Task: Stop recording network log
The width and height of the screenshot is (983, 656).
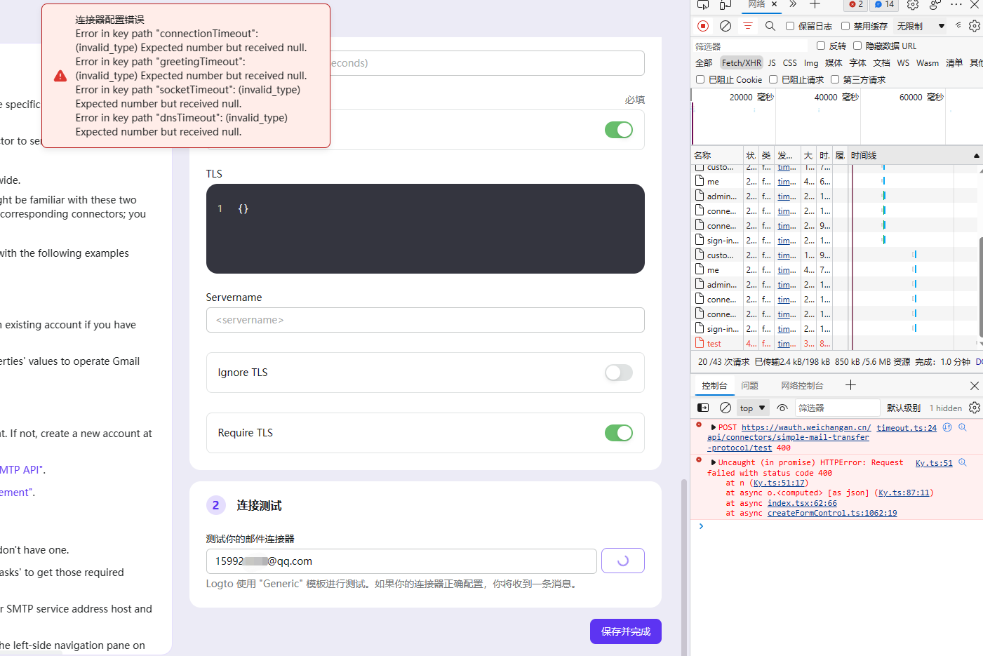Action: [702, 26]
